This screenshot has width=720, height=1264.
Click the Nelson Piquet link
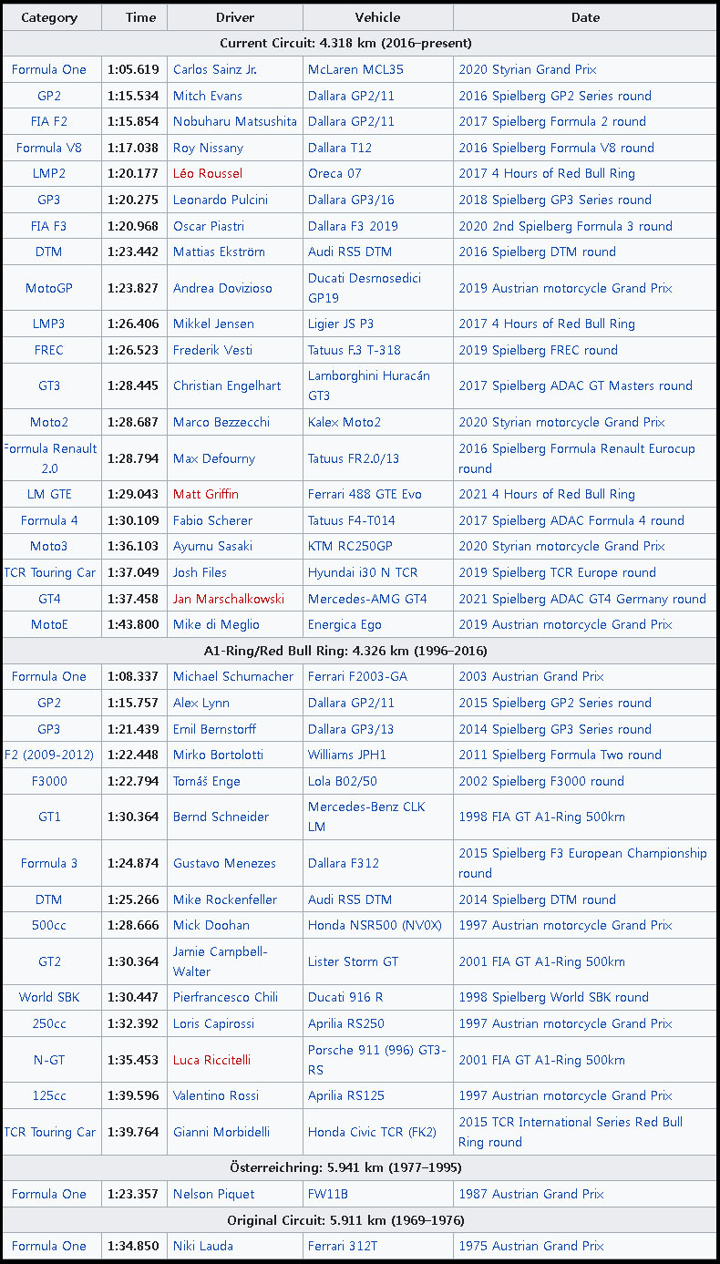coord(214,1194)
